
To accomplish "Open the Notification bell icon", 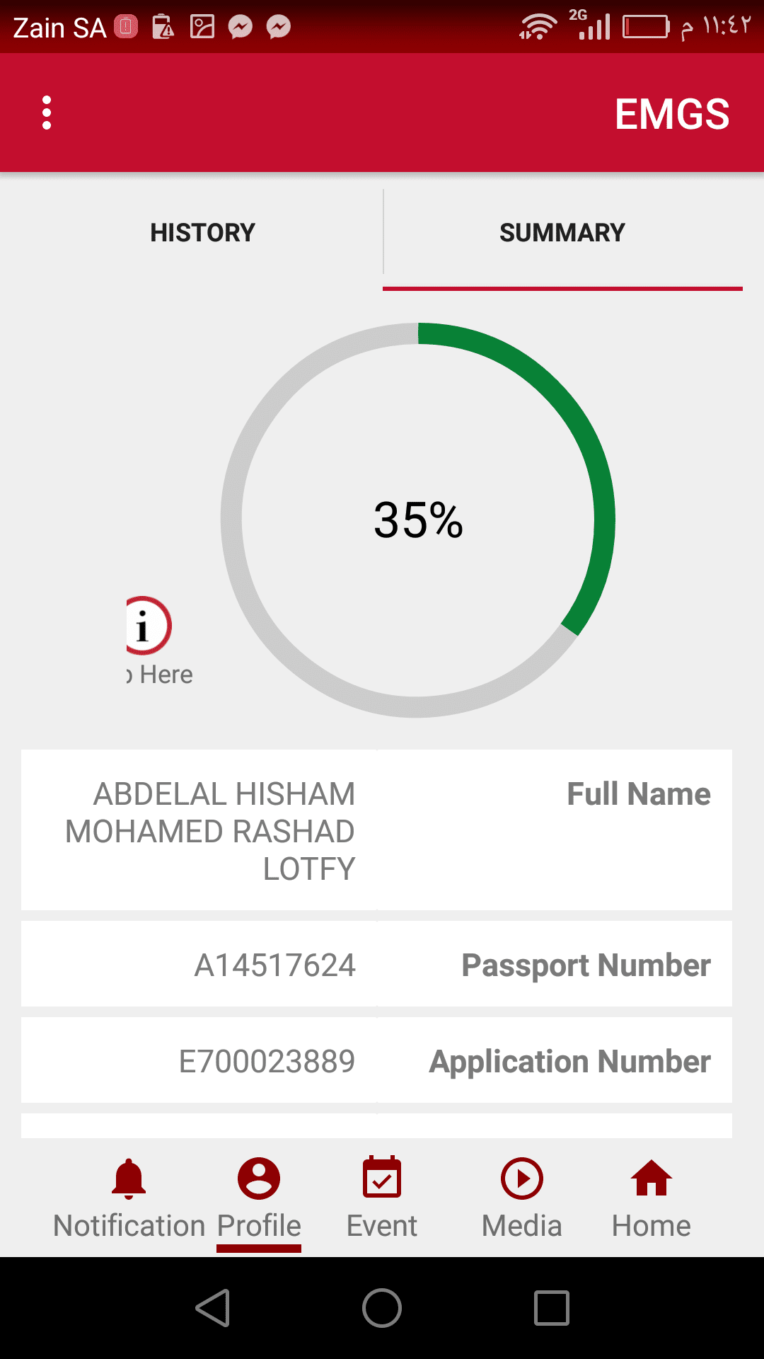I will click(129, 1179).
